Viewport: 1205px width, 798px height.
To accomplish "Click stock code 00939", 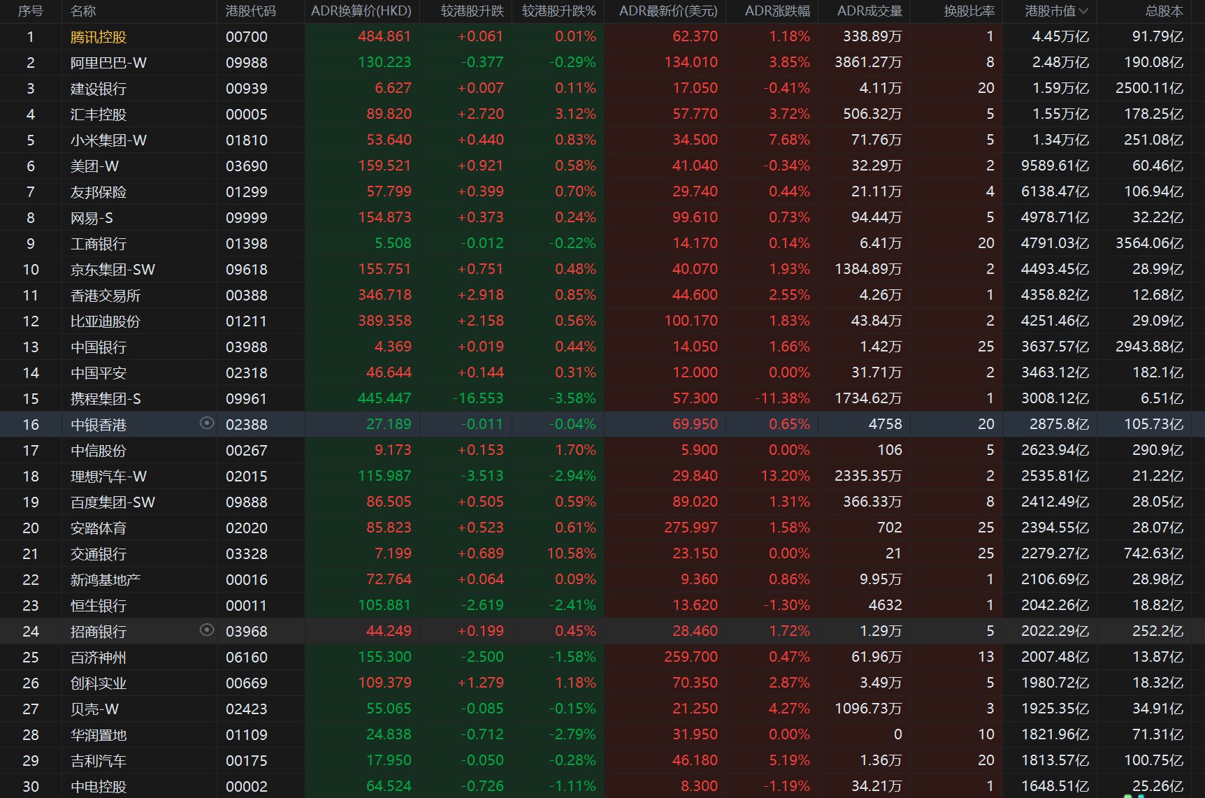I will pos(246,89).
